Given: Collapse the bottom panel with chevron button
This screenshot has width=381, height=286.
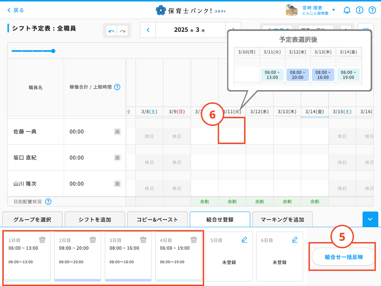Looking at the screenshot, I should point(370,219).
